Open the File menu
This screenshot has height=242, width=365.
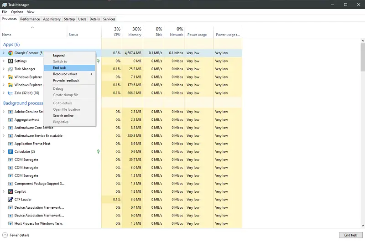click(x=5, y=12)
